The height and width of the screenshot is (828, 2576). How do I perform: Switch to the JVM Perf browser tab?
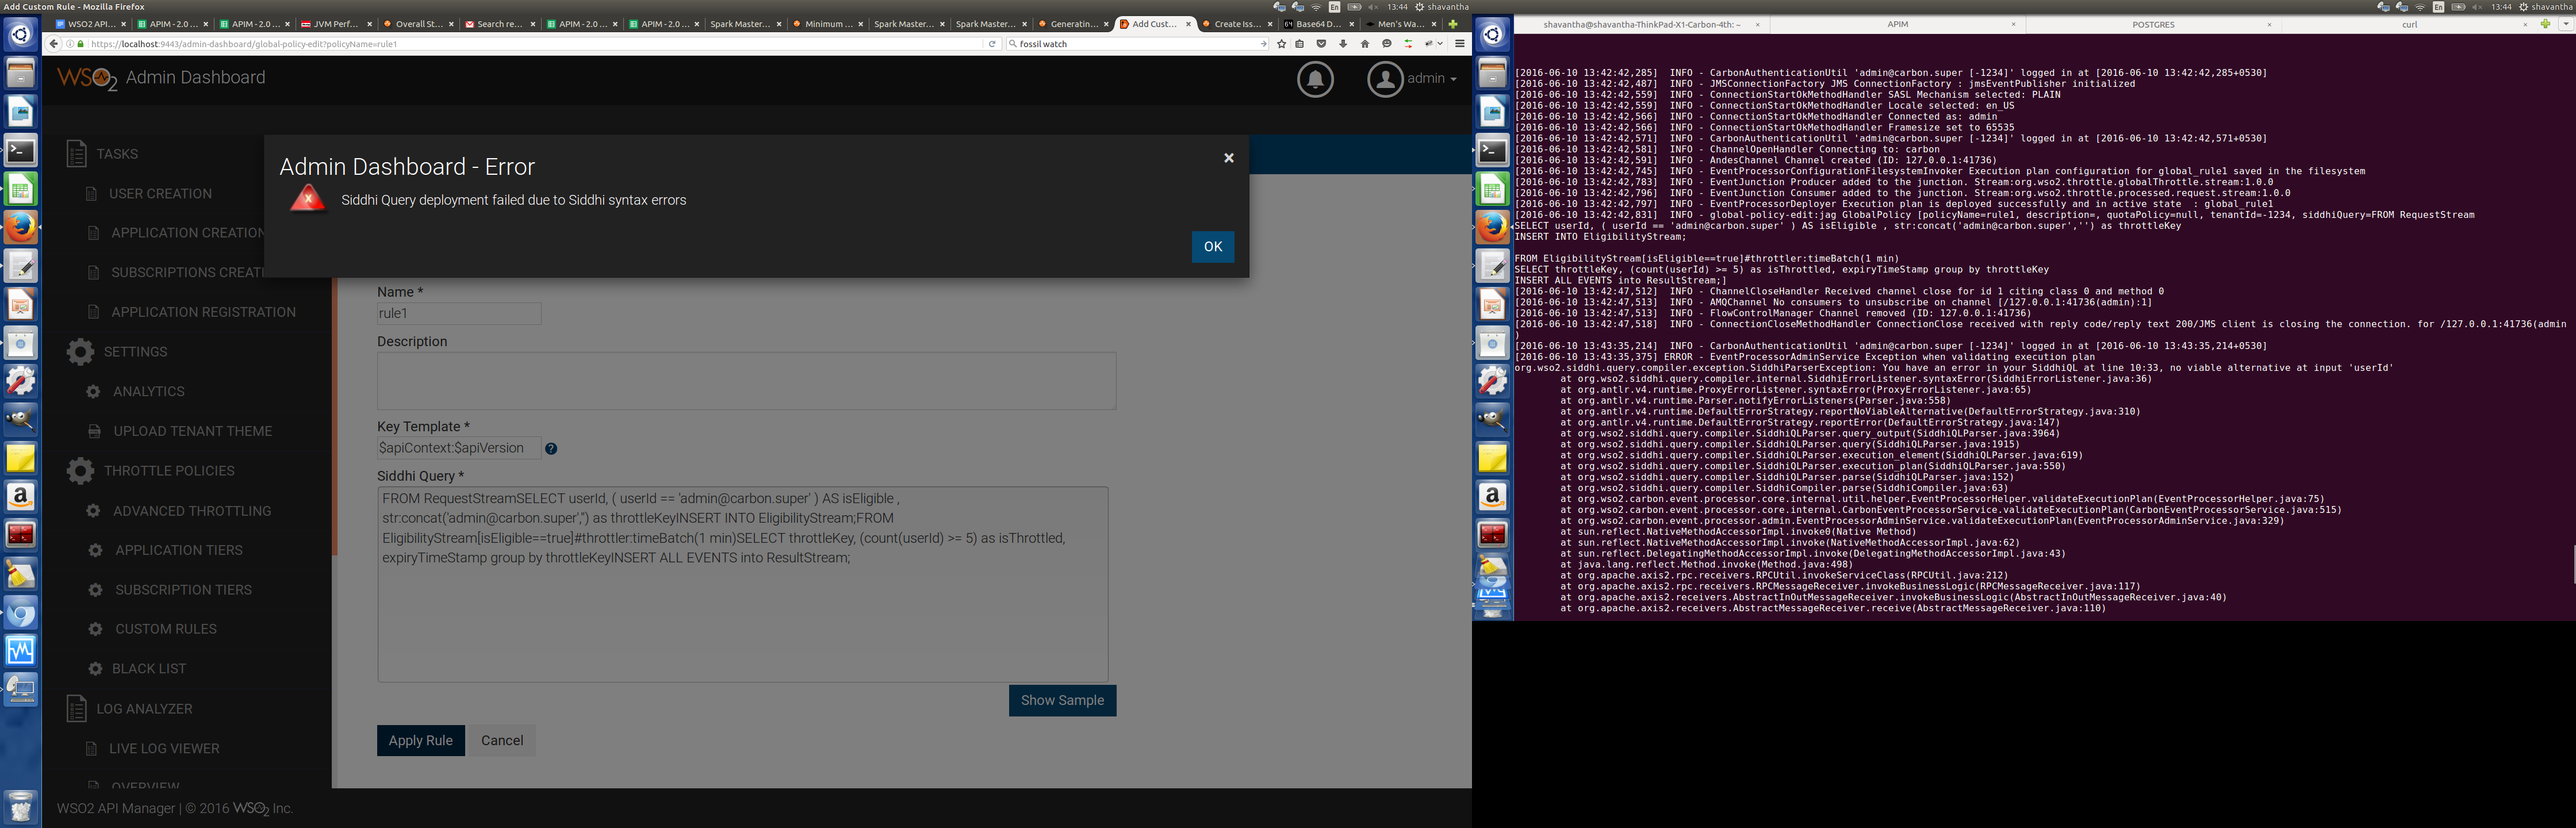[x=334, y=24]
